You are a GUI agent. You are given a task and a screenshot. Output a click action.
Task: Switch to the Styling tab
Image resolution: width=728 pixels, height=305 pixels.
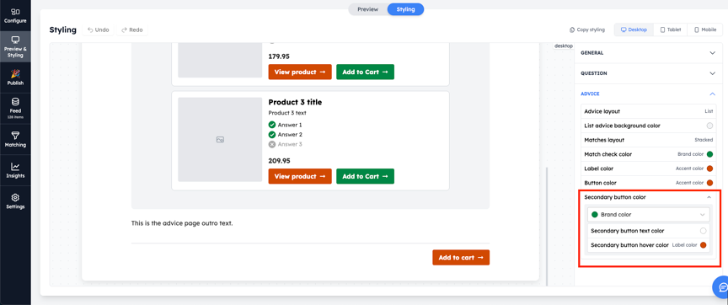pyautogui.click(x=405, y=9)
